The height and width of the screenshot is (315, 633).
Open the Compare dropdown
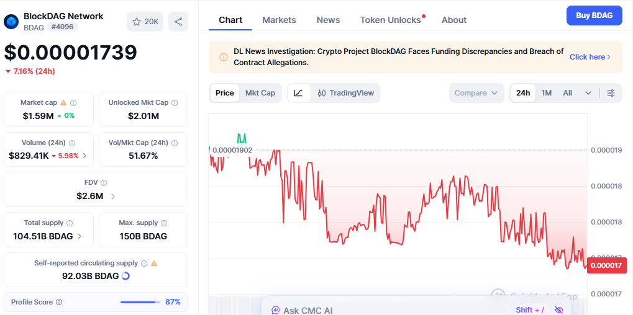tap(476, 93)
